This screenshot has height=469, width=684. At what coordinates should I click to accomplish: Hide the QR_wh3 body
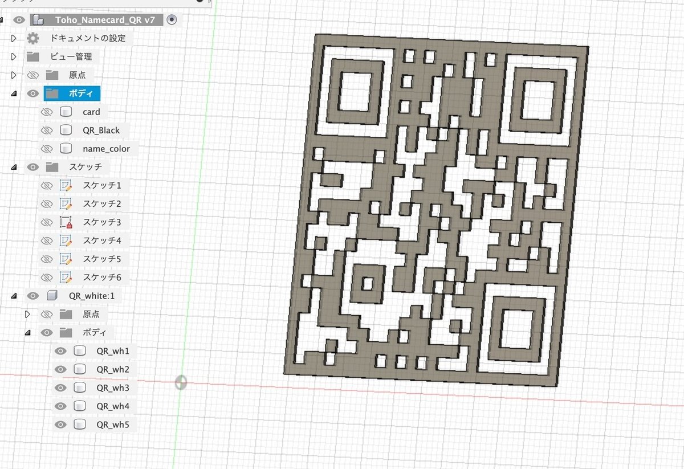coord(60,388)
